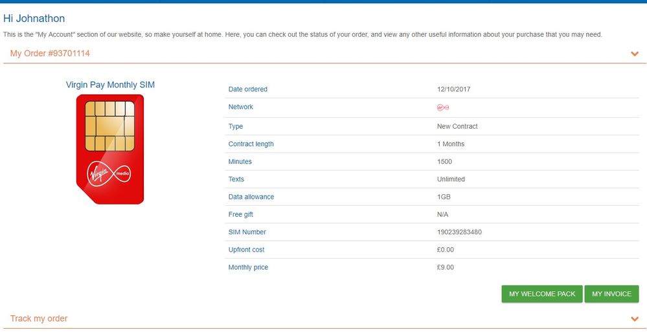The width and height of the screenshot is (647, 332).
Task: Open the Track my order heading
Action: point(39,318)
